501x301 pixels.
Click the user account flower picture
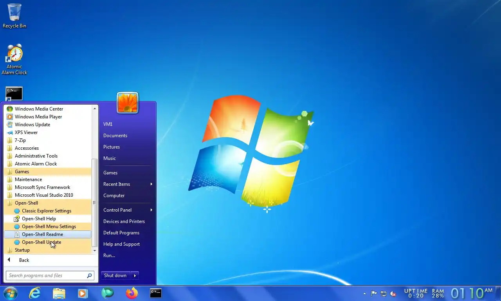pos(128,103)
